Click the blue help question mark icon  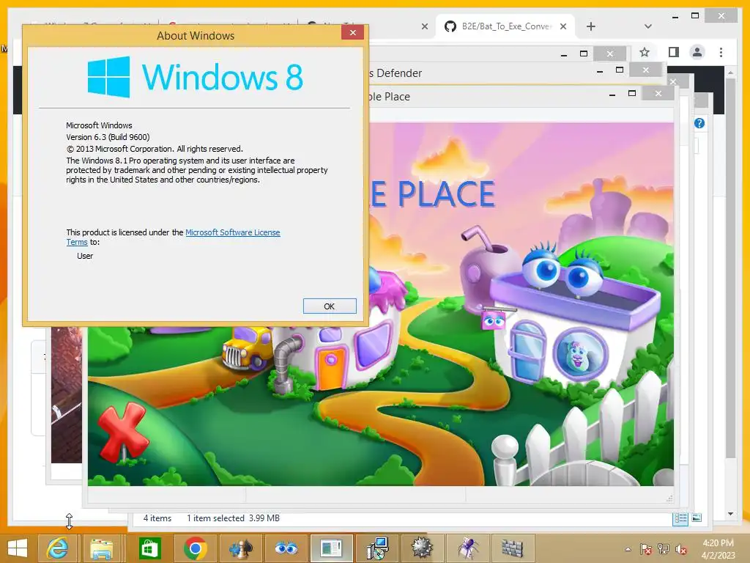point(699,123)
